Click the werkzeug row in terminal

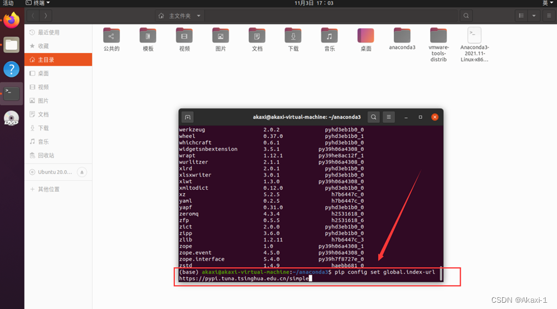[x=271, y=130]
